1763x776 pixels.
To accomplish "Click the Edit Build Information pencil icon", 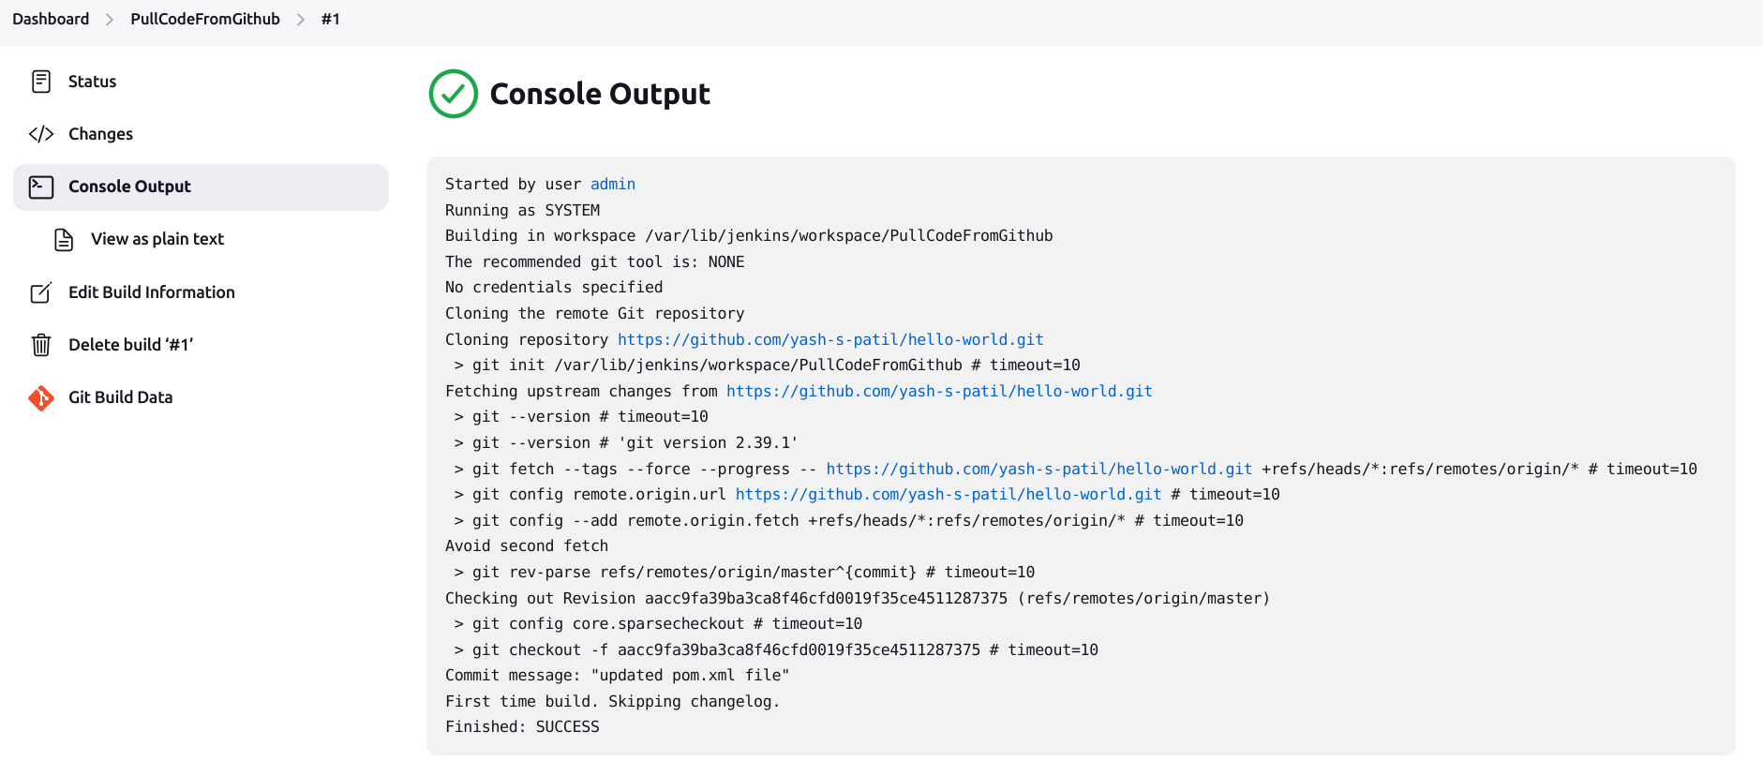I will [41, 292].
